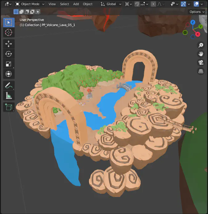208x214 pixels.
Task: Pick the Rotate tool
Action: tap(9, 54)
